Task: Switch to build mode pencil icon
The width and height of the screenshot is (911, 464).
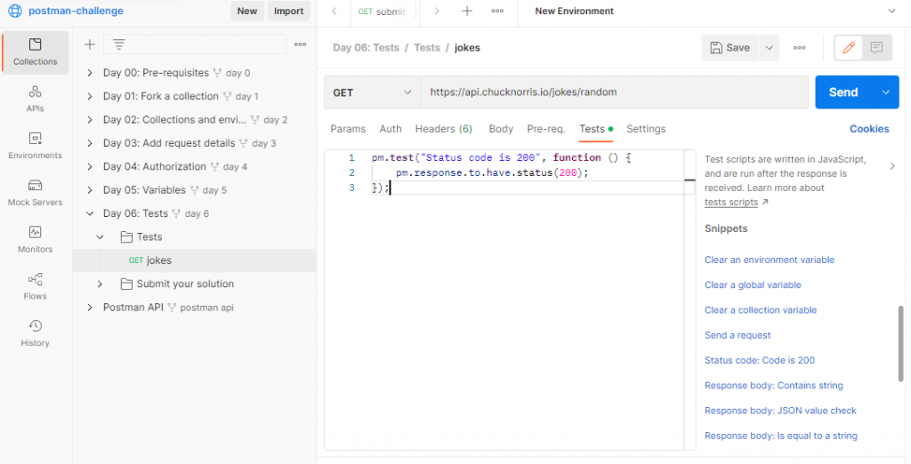Action: tap(849, 48)
